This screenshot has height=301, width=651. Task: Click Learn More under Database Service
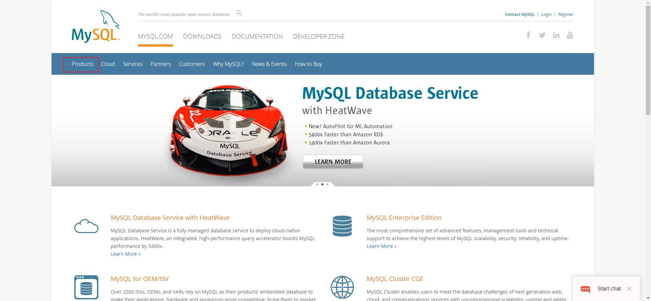click(125, 254)
